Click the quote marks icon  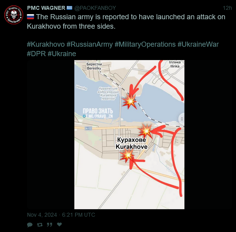click(50, 225)
